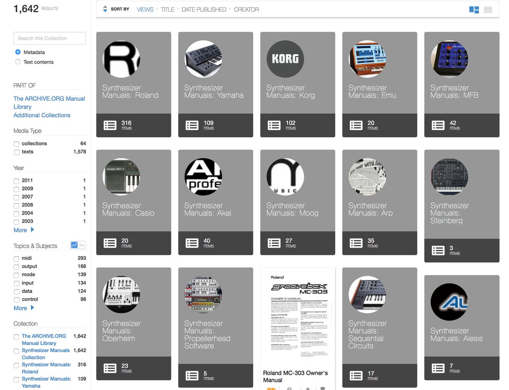
Task: Click items list icon on Alesis card
Action: pyautogui.click(x=438, y=368)
